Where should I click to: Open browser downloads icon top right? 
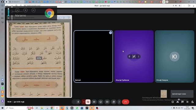pyautogui.click(x=194, y=6)
